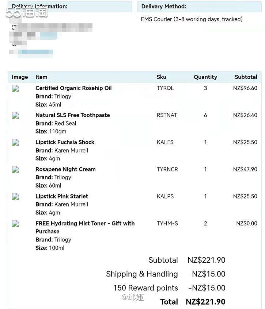Click the Rosapene Night Cream image icon
This screenshot has height=309, width=265.
(x=15, y=169)
